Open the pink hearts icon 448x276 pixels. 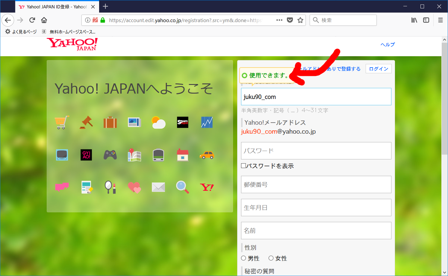point(134,187)
